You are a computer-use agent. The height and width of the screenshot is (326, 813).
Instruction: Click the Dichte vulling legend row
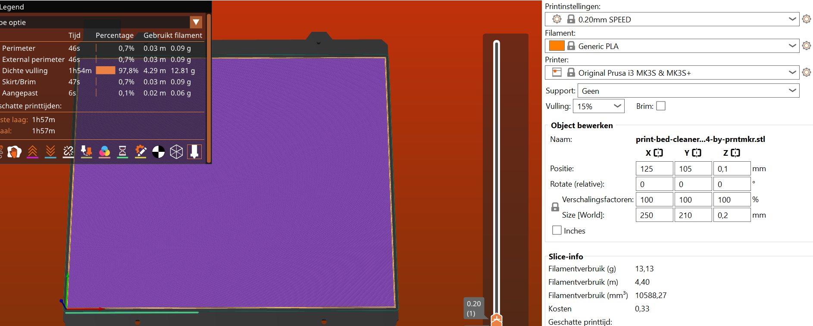click(102, 71)
